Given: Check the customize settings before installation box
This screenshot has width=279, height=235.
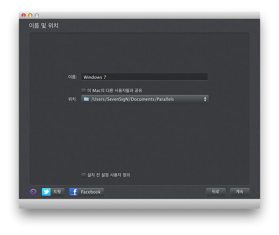Looking at the screenshot, I should [83, 175].
